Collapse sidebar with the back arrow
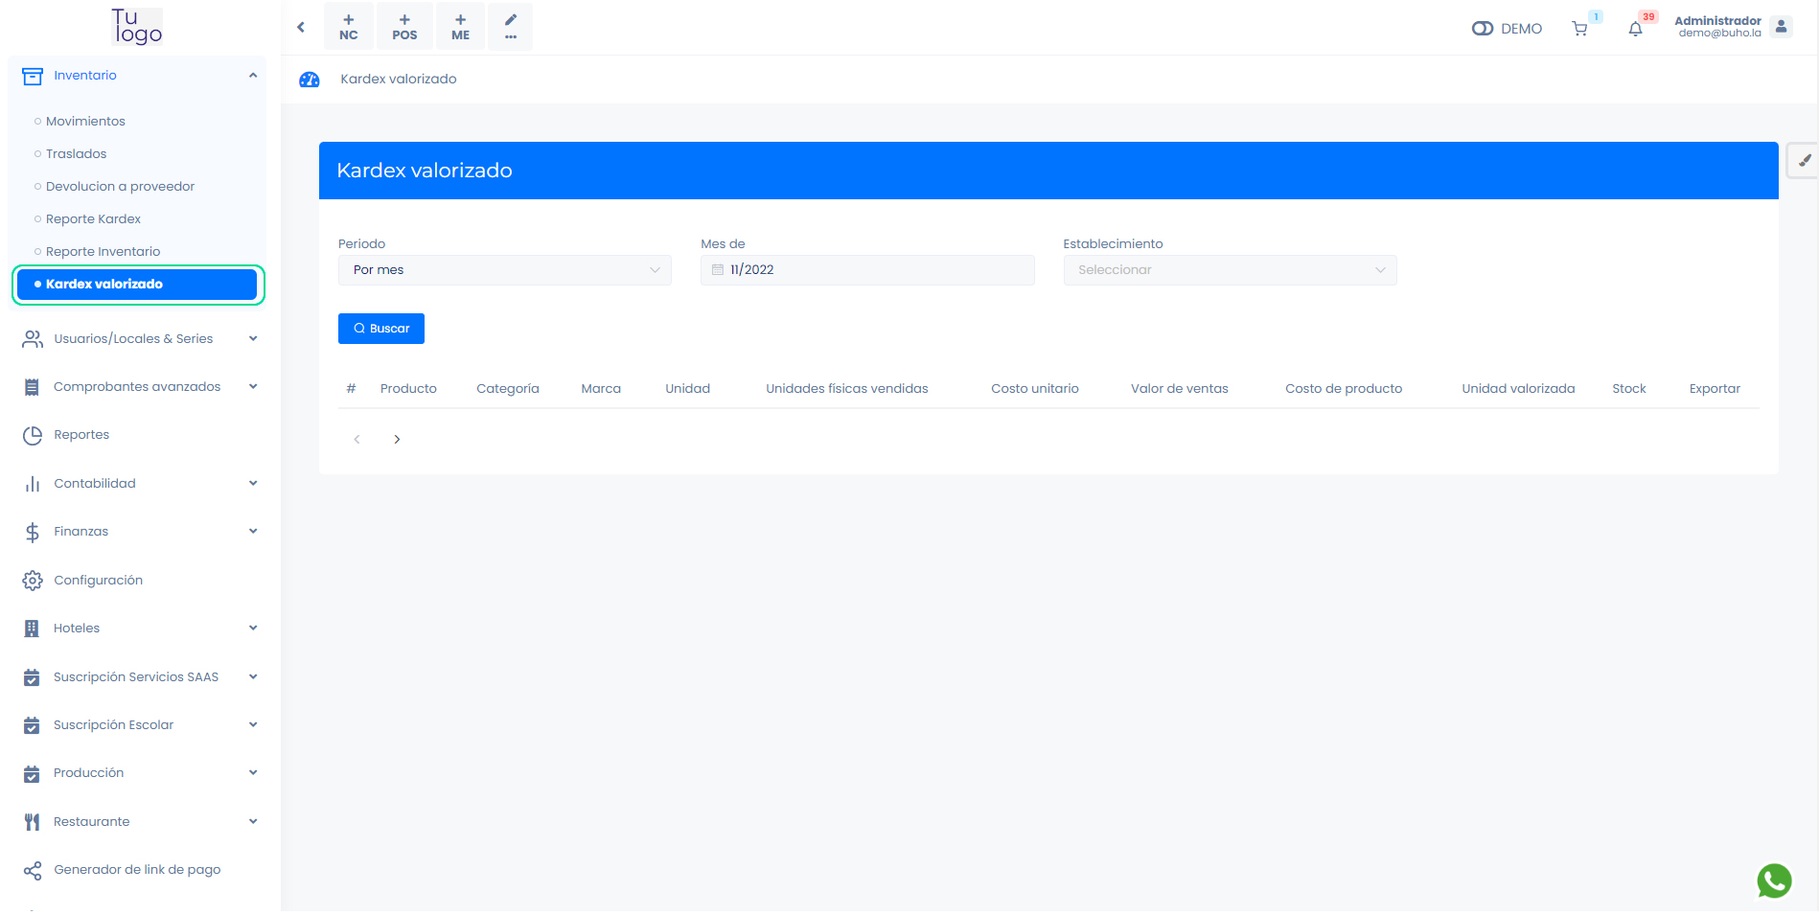 point(301,27)
